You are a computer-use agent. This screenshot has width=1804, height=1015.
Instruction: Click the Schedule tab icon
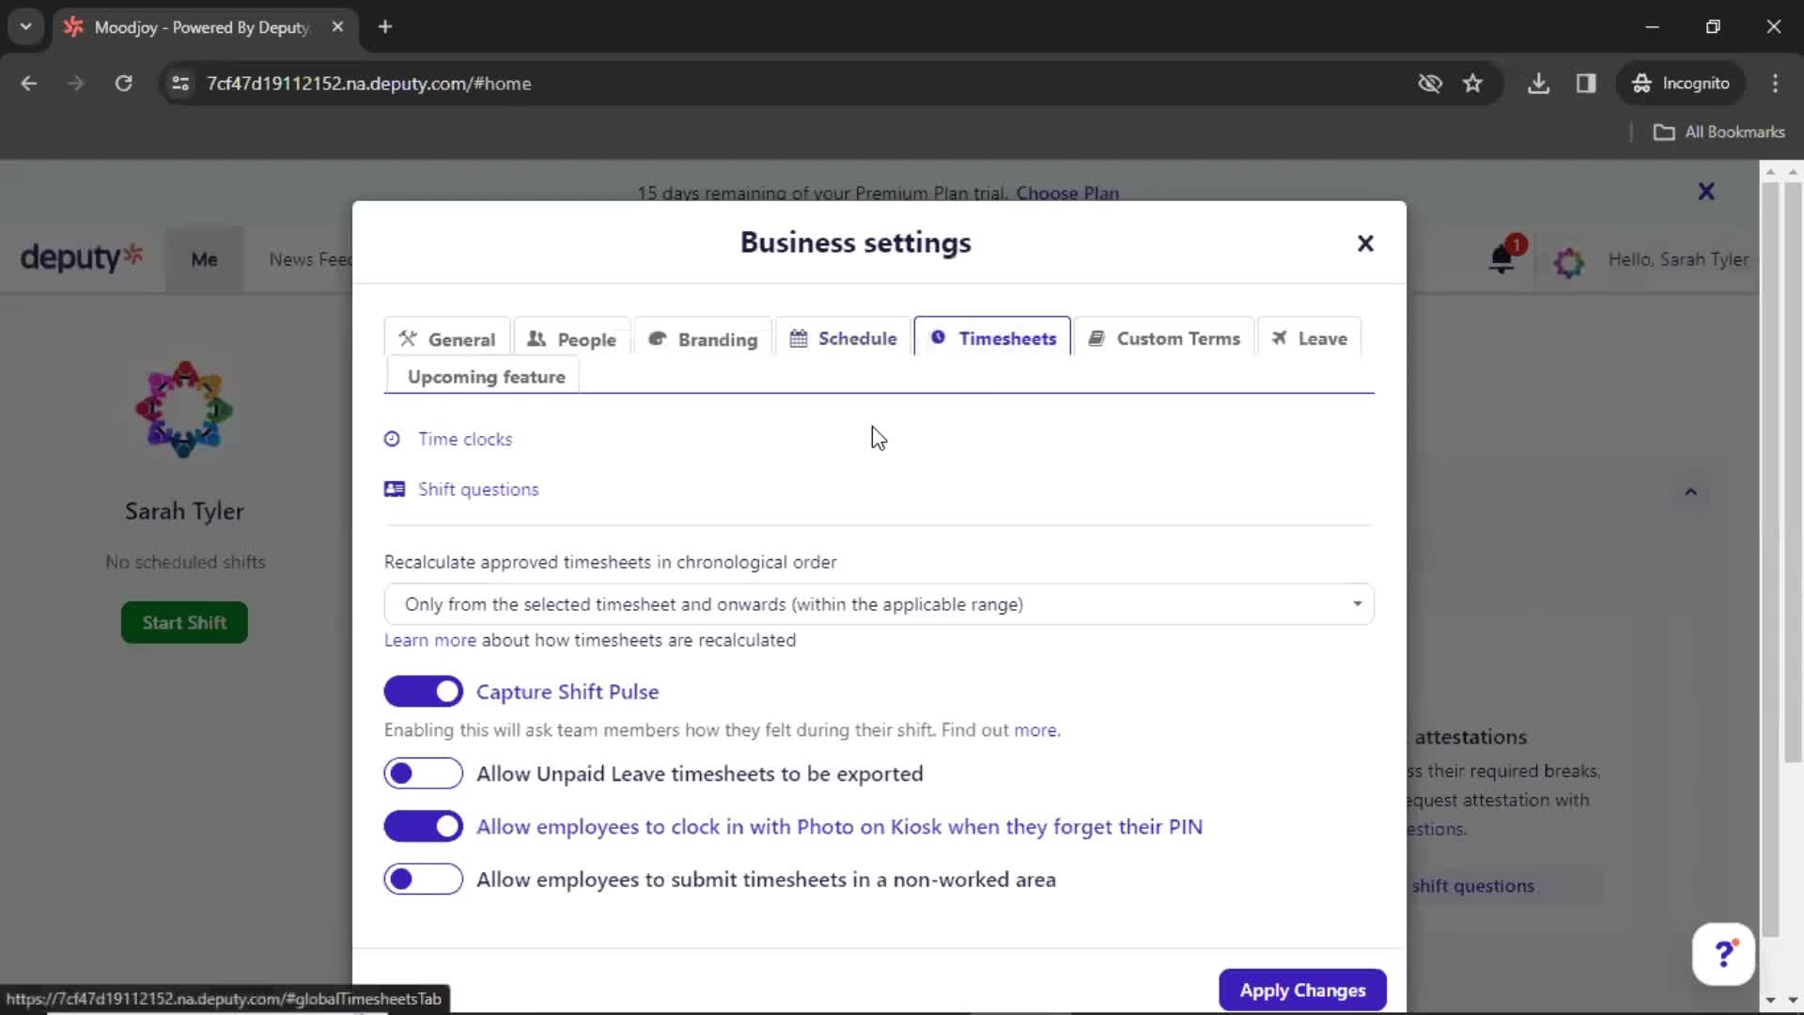click(x=798, y=338)
